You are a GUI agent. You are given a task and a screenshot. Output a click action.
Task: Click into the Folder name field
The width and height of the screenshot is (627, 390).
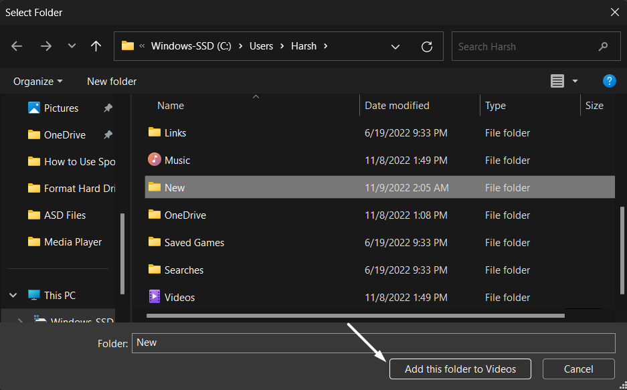(x=373, y=343)
